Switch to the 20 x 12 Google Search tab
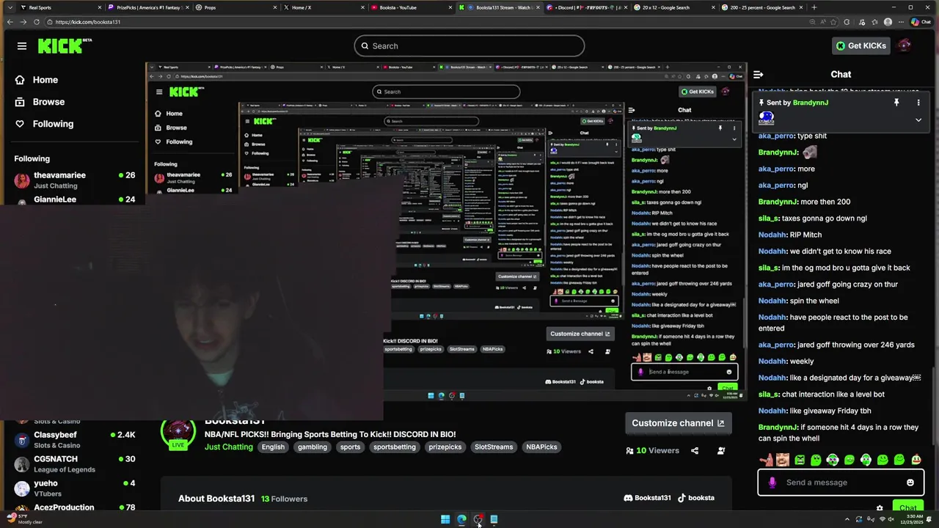The height and width of the screenshot is (528, 939). click(x=674, y=7)
